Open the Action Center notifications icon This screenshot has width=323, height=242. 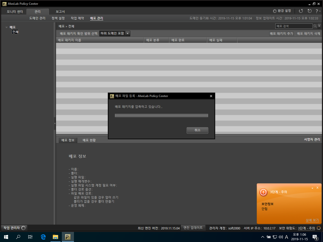coord(315,237)
